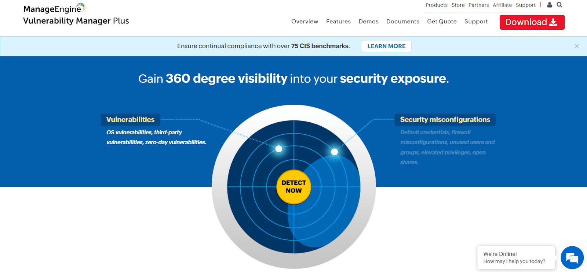Viewport: 587px width, 272px height.
Task: Select Get Quote in navigation
Action: coord(442,22)
